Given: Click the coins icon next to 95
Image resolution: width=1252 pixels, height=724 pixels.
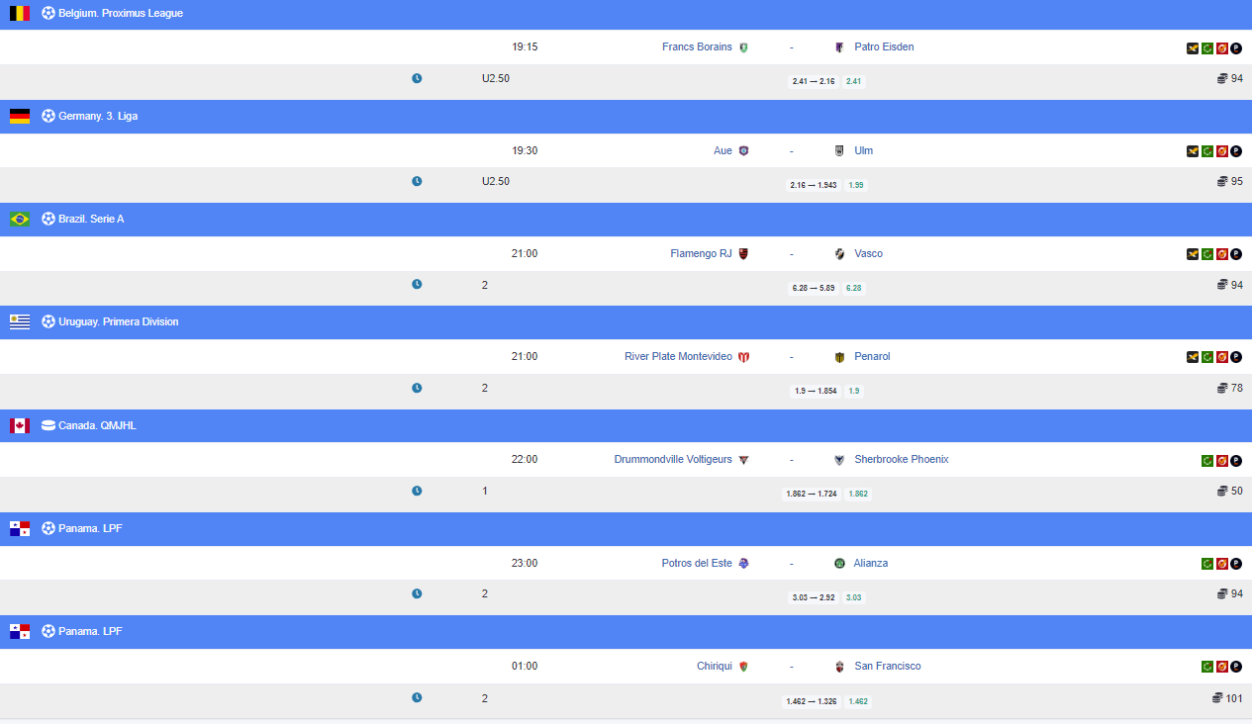Looking at the screenshot, I should (1222, 181).
